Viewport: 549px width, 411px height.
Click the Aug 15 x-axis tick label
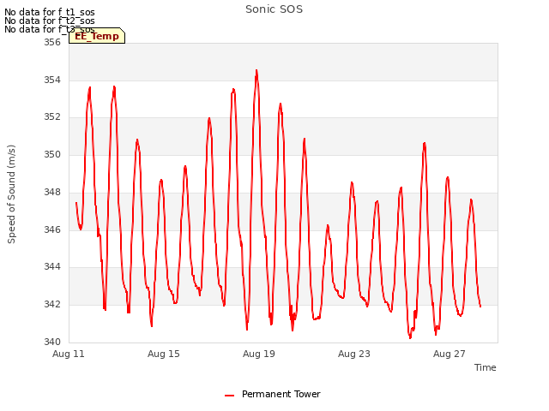coord(164,354)
